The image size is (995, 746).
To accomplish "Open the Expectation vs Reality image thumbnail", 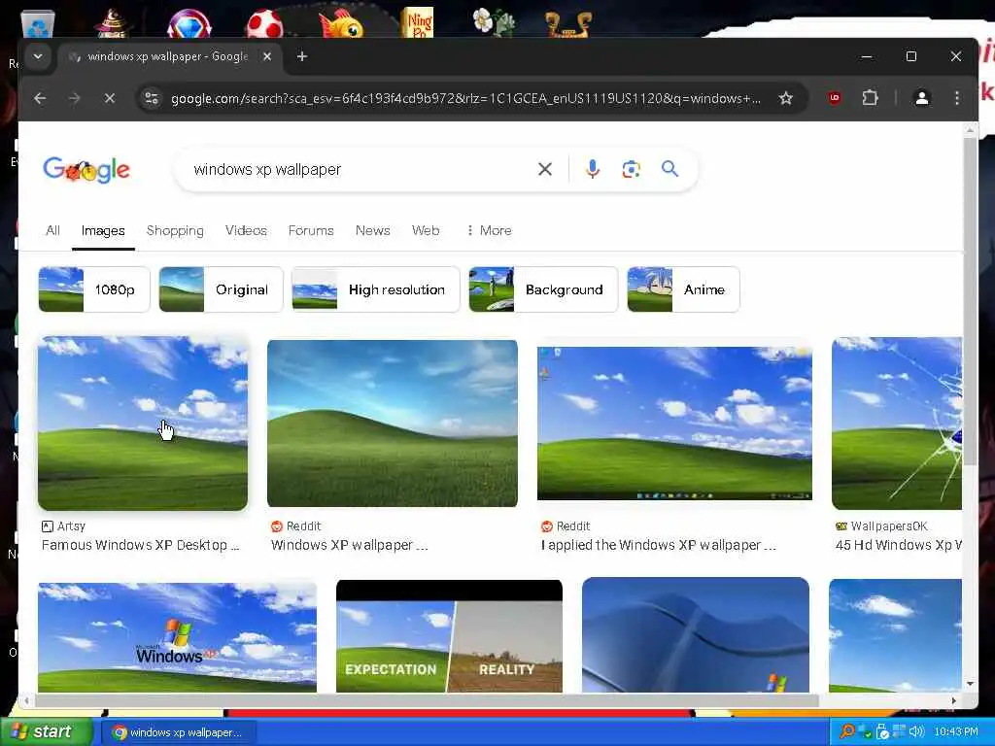I will pyautogui.click(x=449, y=635).
